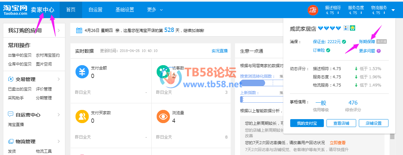Click the yellow 支付买家数 people icon

click(81, 116)
